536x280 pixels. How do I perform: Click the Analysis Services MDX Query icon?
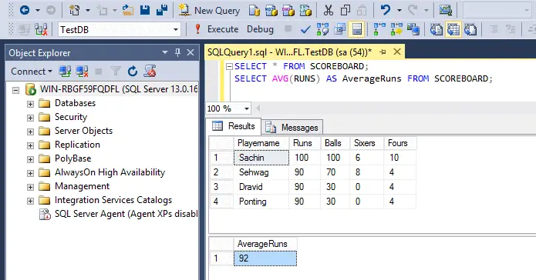[x=271, y=11]
